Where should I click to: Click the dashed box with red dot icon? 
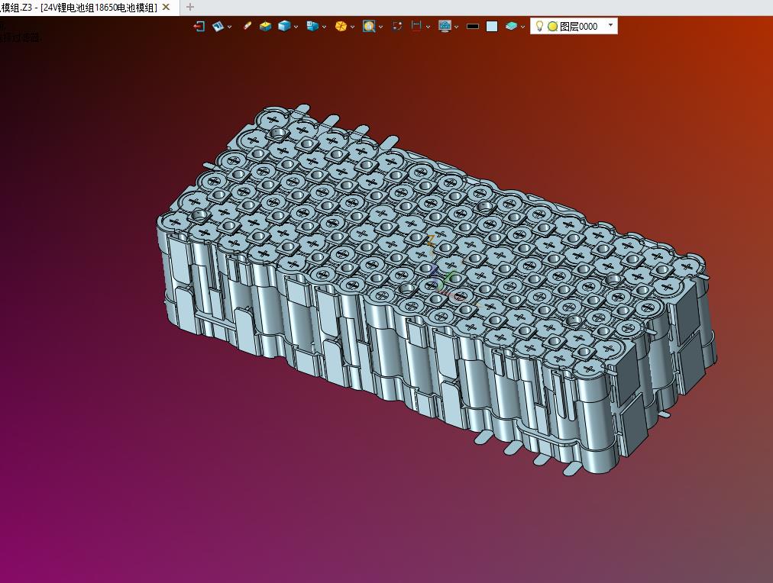point(397,26)
